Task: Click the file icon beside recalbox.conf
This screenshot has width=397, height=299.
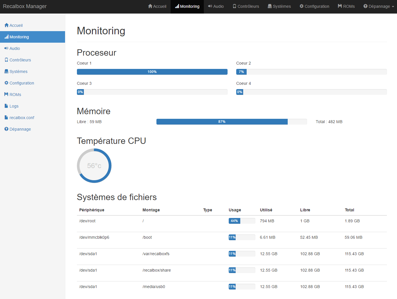Action: 6,118
